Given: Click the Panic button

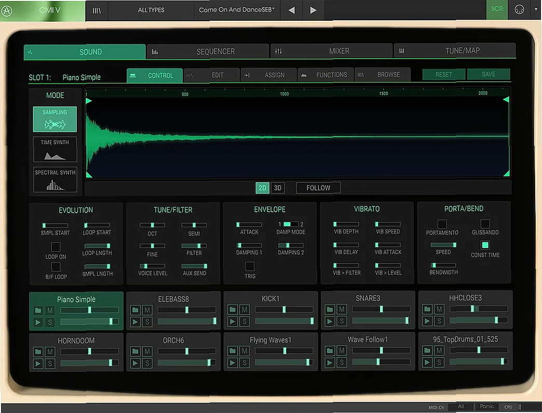Looking at the screenshot, I should (486, 407).
